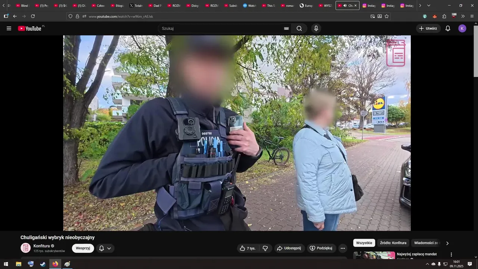Viewport: 478px width, 269px height.
Task: Open the Utwórz create menu
Action: tap(428, 28)
